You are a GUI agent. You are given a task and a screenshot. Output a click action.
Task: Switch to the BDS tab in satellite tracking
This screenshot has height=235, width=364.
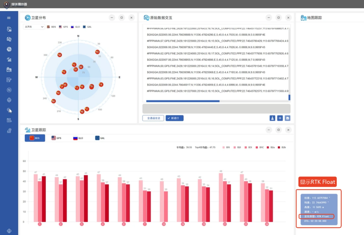click(x=35, y=138)
